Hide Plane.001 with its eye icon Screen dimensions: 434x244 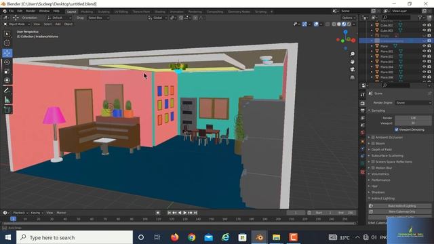coord(424,52)
